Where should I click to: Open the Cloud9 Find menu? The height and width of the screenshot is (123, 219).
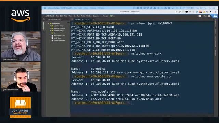point(66,16)
